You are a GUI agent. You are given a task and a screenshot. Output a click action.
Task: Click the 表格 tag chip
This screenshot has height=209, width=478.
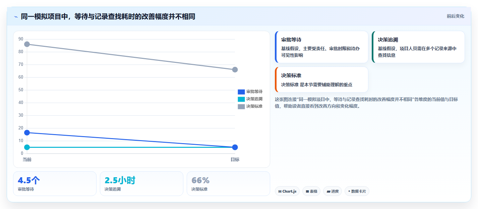311,191
